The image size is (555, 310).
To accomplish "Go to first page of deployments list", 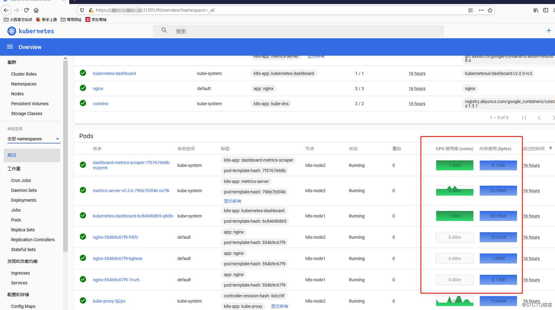I will (x=524, y=118).
